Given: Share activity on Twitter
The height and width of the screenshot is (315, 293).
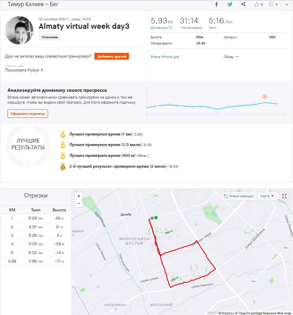Looking at the screenshot, I should tap(230, 4).
